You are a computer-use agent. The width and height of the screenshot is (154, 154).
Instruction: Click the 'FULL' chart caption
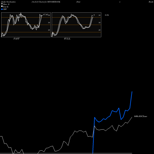[67, 39]
